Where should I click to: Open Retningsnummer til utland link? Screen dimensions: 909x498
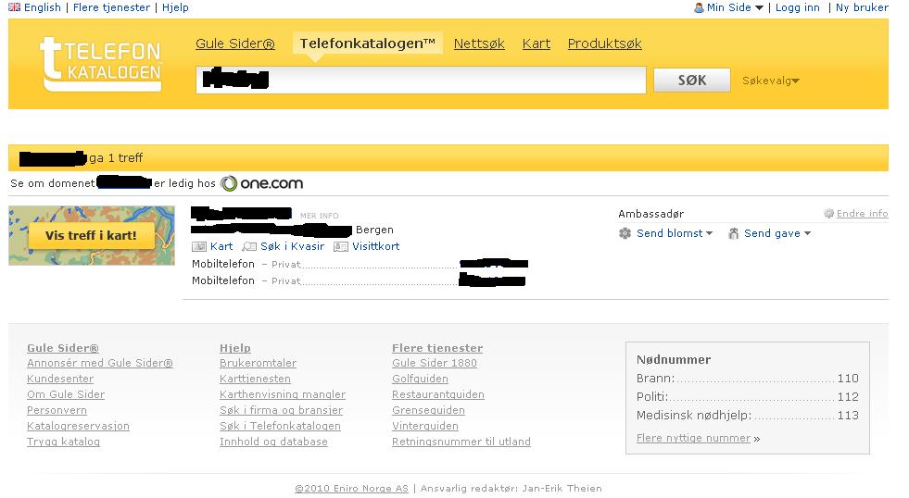[x=461, y=442]
